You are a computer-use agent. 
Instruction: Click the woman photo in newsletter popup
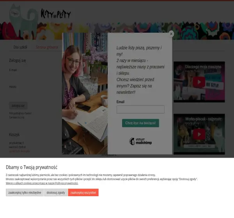click(x=85, y=93)
